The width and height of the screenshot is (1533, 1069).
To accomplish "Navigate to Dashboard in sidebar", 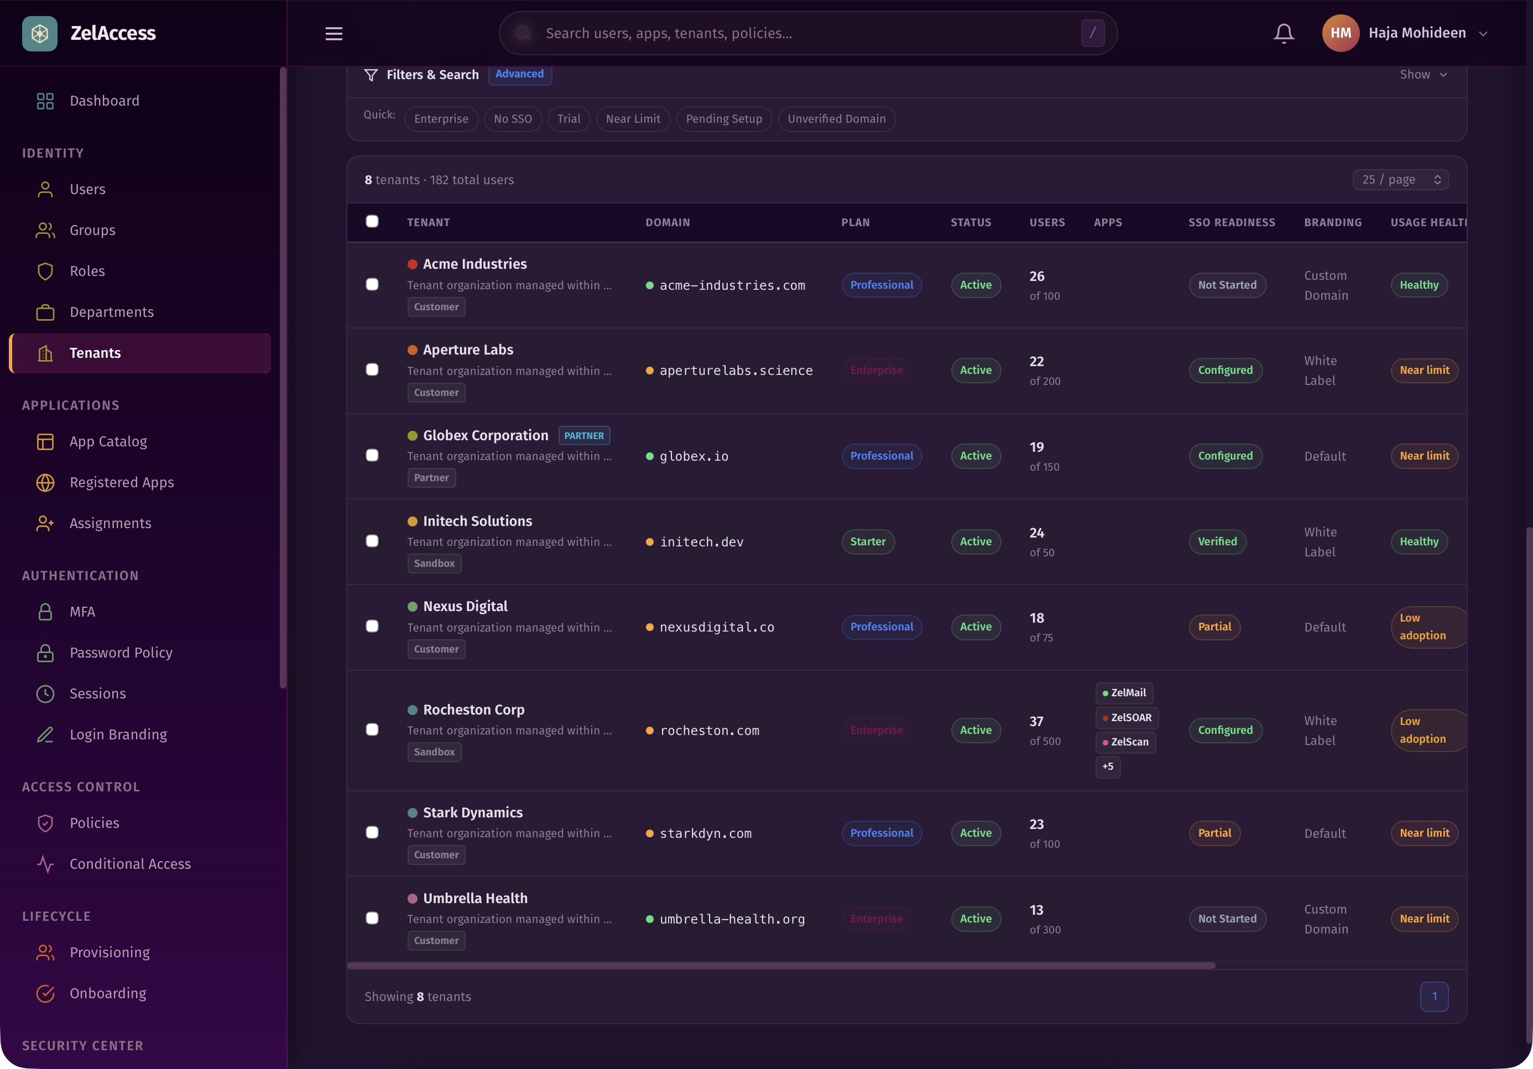I will (104, 100).
